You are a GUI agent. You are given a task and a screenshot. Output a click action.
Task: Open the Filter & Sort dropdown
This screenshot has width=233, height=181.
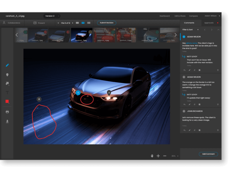190,29
